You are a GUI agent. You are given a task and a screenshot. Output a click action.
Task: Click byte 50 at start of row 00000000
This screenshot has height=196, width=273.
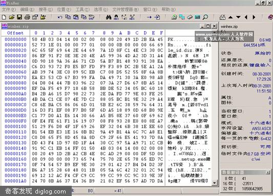pyautogui.click(x=34, y=39)
